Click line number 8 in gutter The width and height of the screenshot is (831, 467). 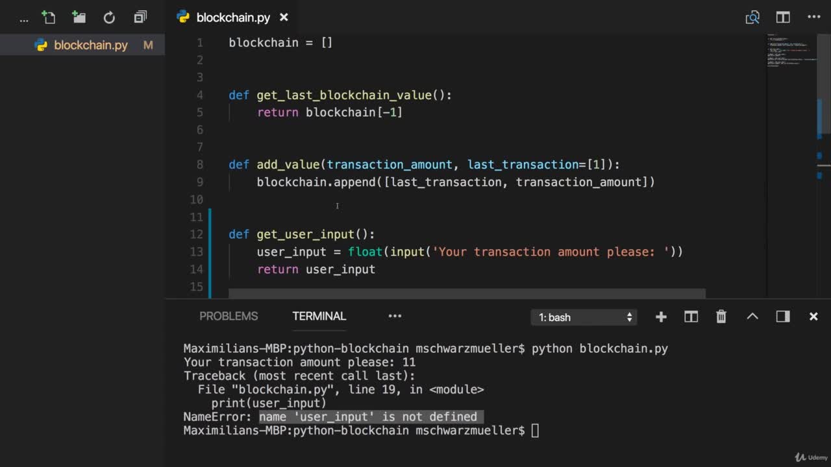[x=199, y=165]
